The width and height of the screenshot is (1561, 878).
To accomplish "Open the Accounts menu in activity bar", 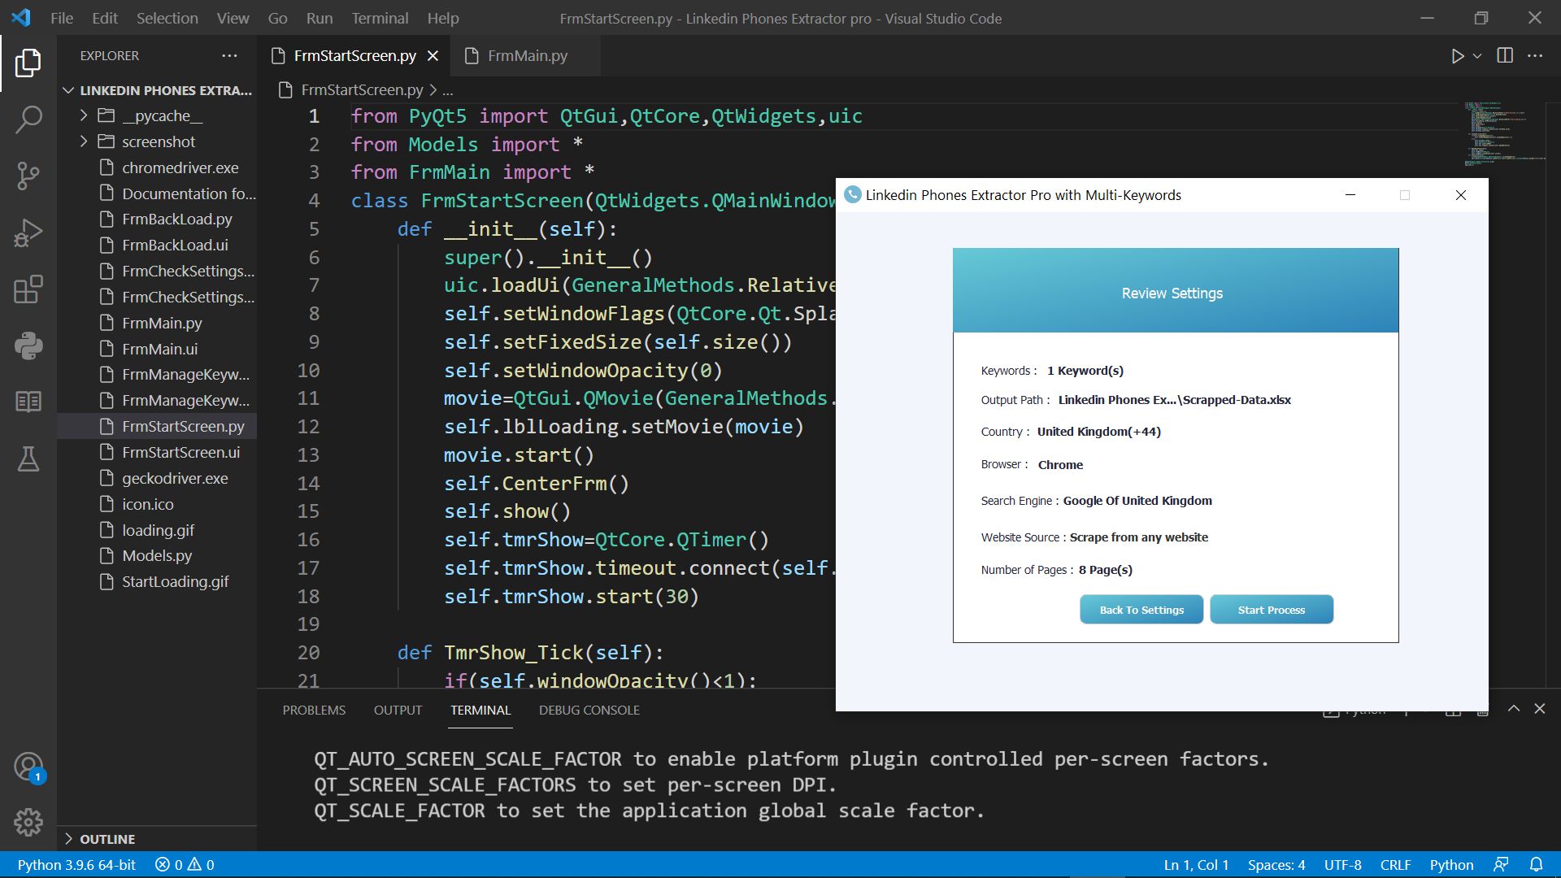I will click(28, 767).
